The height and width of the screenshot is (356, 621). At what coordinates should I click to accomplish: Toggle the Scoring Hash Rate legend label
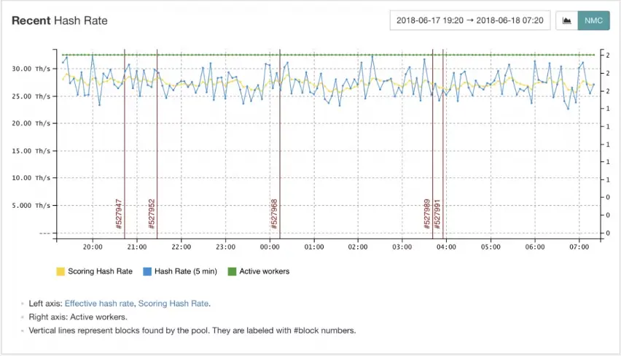coord(100,271)
